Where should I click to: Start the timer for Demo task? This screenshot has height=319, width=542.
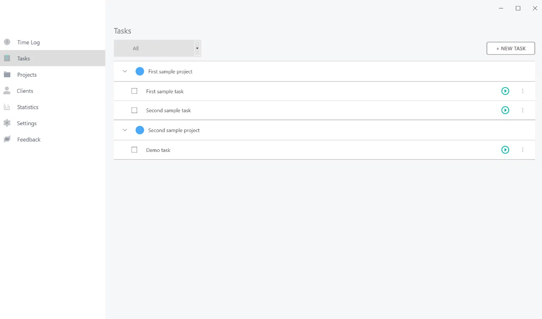[505, 150]
